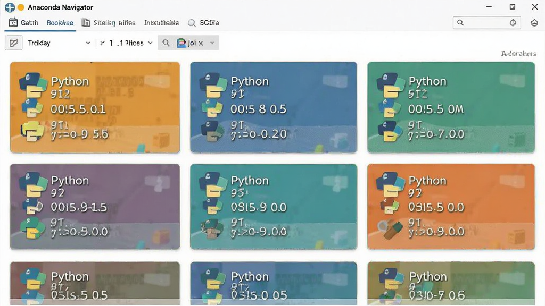This screenshot has width=545, height=306.
Task: Open the dropdown arrow right of the joi chip
Action: (212, 44)
